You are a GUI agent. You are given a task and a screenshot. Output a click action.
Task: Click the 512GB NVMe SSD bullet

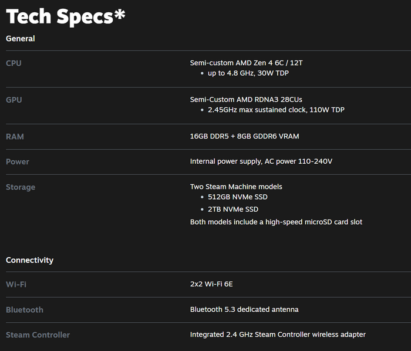[x=238, y=197]
